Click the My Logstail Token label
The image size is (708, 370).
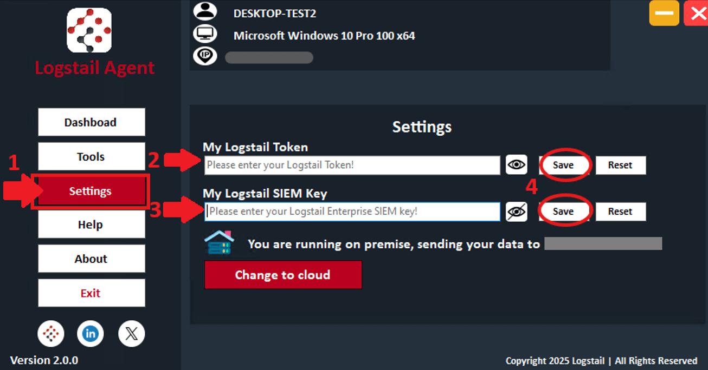click(x=255, y=147)
